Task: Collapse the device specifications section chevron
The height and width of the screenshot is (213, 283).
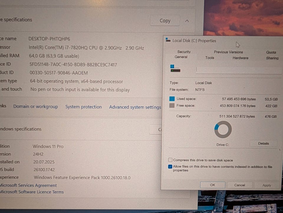Action: [x=187, y=21]
